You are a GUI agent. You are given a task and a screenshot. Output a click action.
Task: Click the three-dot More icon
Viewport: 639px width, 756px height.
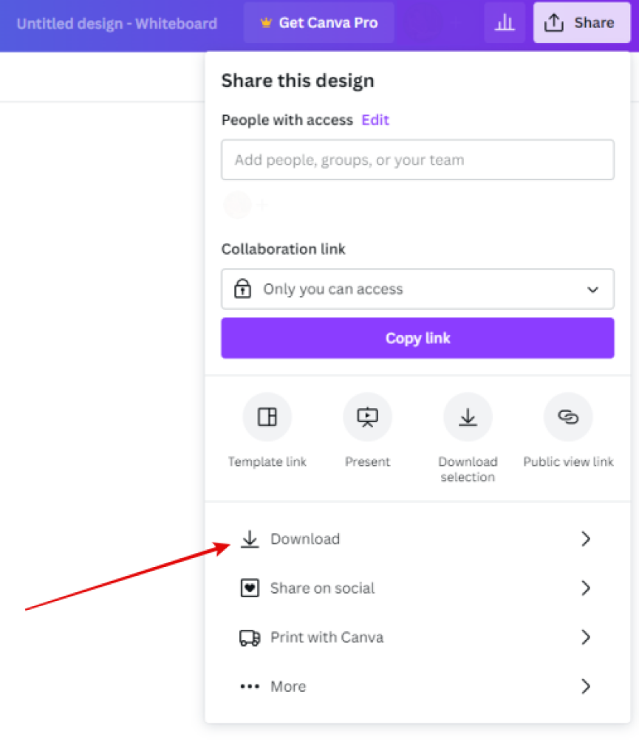(250, 687)
